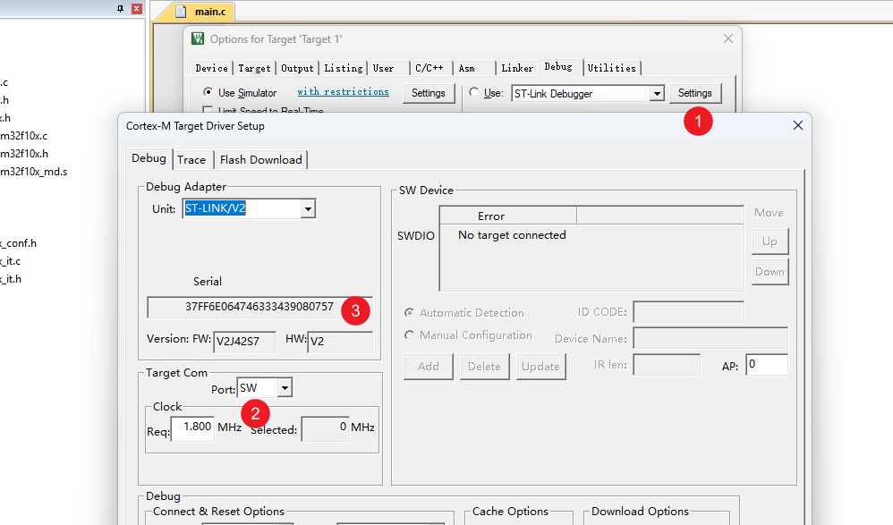Switch to the Trace tab
Screen dimensions: 893x525
coord(191,159)
